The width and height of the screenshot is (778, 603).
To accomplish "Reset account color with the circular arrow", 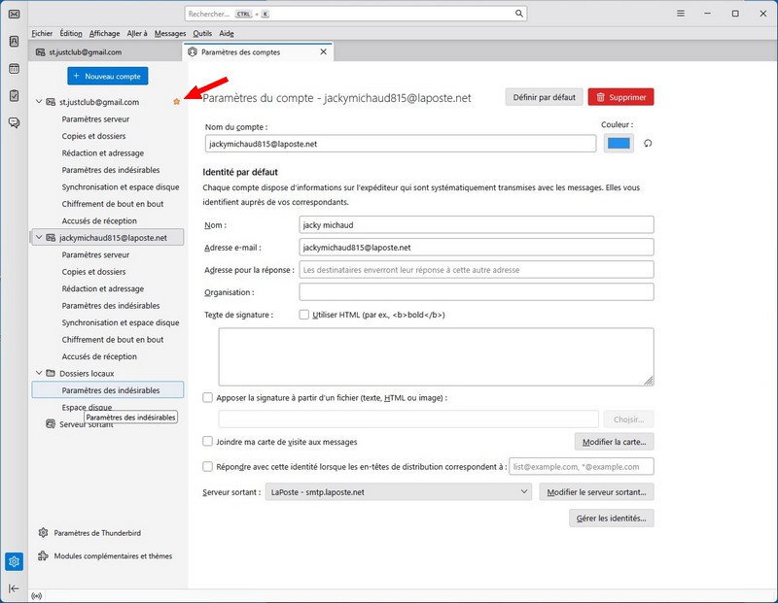I will (647, 144).
